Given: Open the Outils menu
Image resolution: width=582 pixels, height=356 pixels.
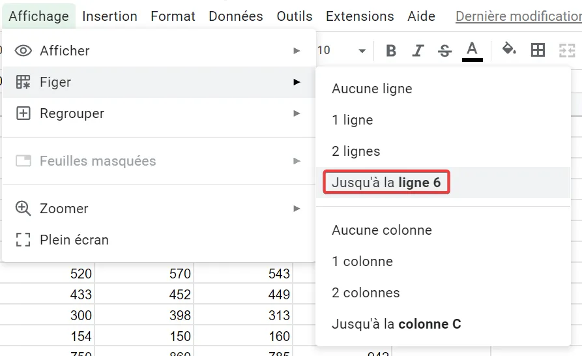Looking at the screenshot, I should [x=295, y=16].
